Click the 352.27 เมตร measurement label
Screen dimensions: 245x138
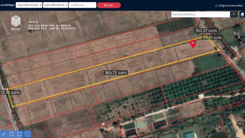coord(206,31)
